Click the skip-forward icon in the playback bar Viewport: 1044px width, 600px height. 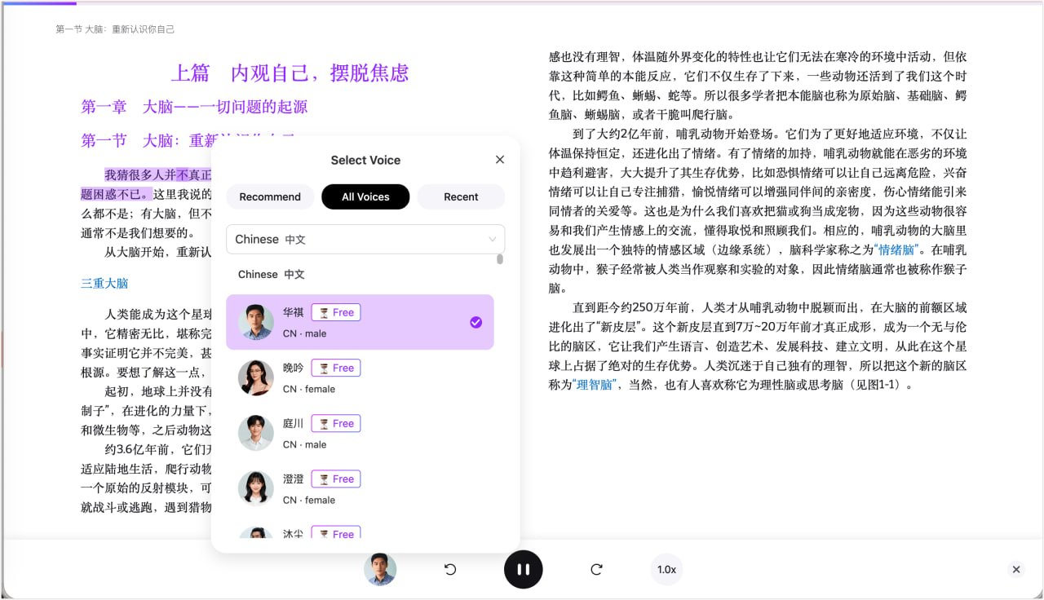click(x=596, y=569)
